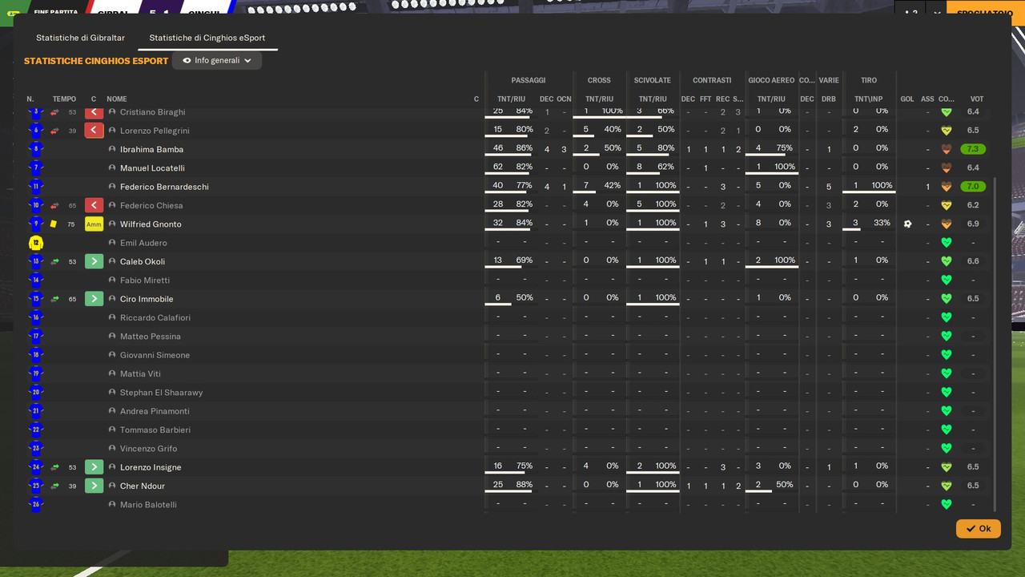Click substituted-off arrow icon for Federico Chiesa
The height and width of the screenshot is (577, 1025).
tap(94, 205)
